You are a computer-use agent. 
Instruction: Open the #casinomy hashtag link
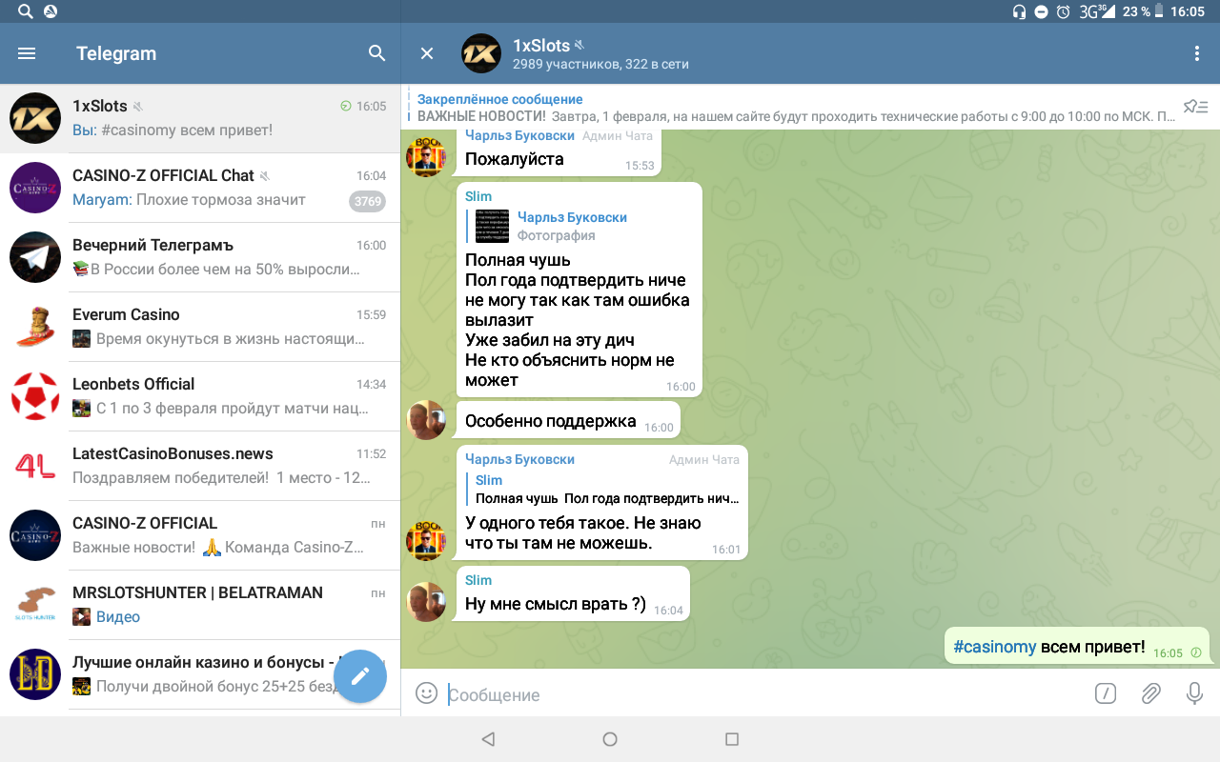tap(994, 647)
